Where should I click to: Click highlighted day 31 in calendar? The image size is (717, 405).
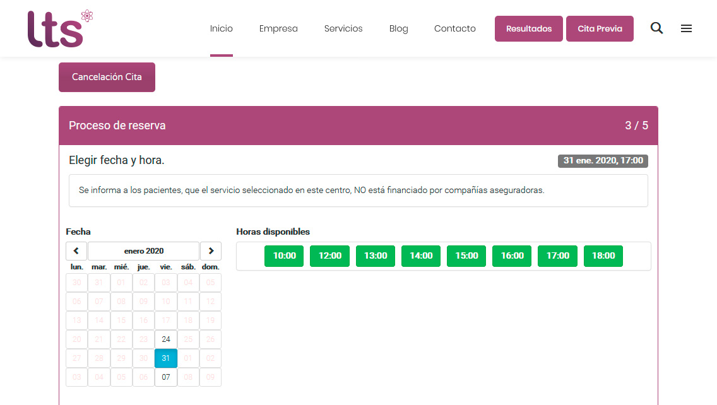tap(166, 358)
